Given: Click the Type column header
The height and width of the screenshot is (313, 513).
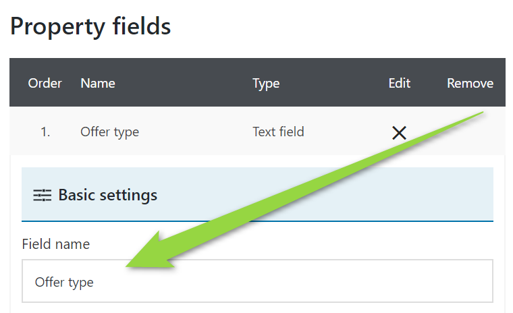Looking at the screenshot, I should click(266, 84).
